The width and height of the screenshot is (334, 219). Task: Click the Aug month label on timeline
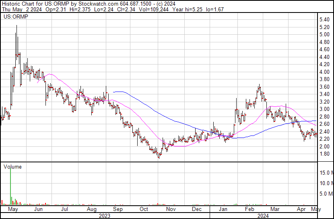coord(92,210)
